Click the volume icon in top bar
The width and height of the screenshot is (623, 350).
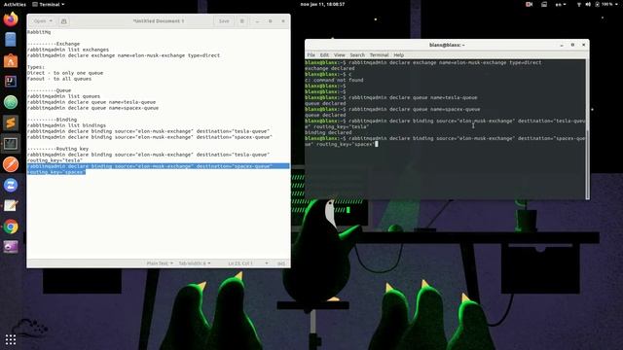point(588,4)
